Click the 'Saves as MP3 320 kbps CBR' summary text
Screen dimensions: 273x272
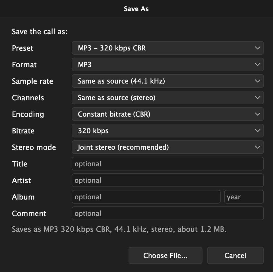(119, 229)
